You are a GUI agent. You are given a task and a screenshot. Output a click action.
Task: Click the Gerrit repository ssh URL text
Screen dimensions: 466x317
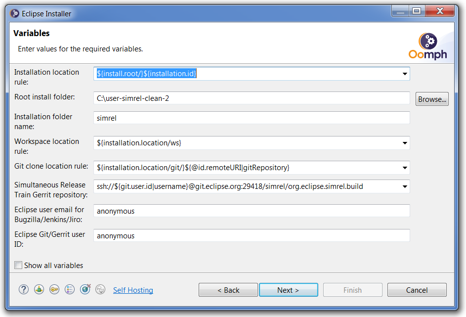point(230,186)
